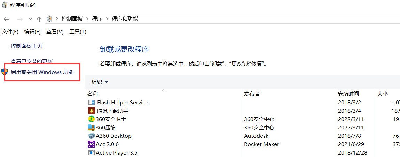Select the 腾讯下载助手 entry name

(113, 111)
